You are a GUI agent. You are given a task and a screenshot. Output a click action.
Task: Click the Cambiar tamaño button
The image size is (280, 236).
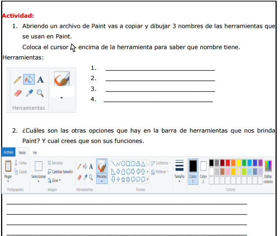[x=60, y=172]
